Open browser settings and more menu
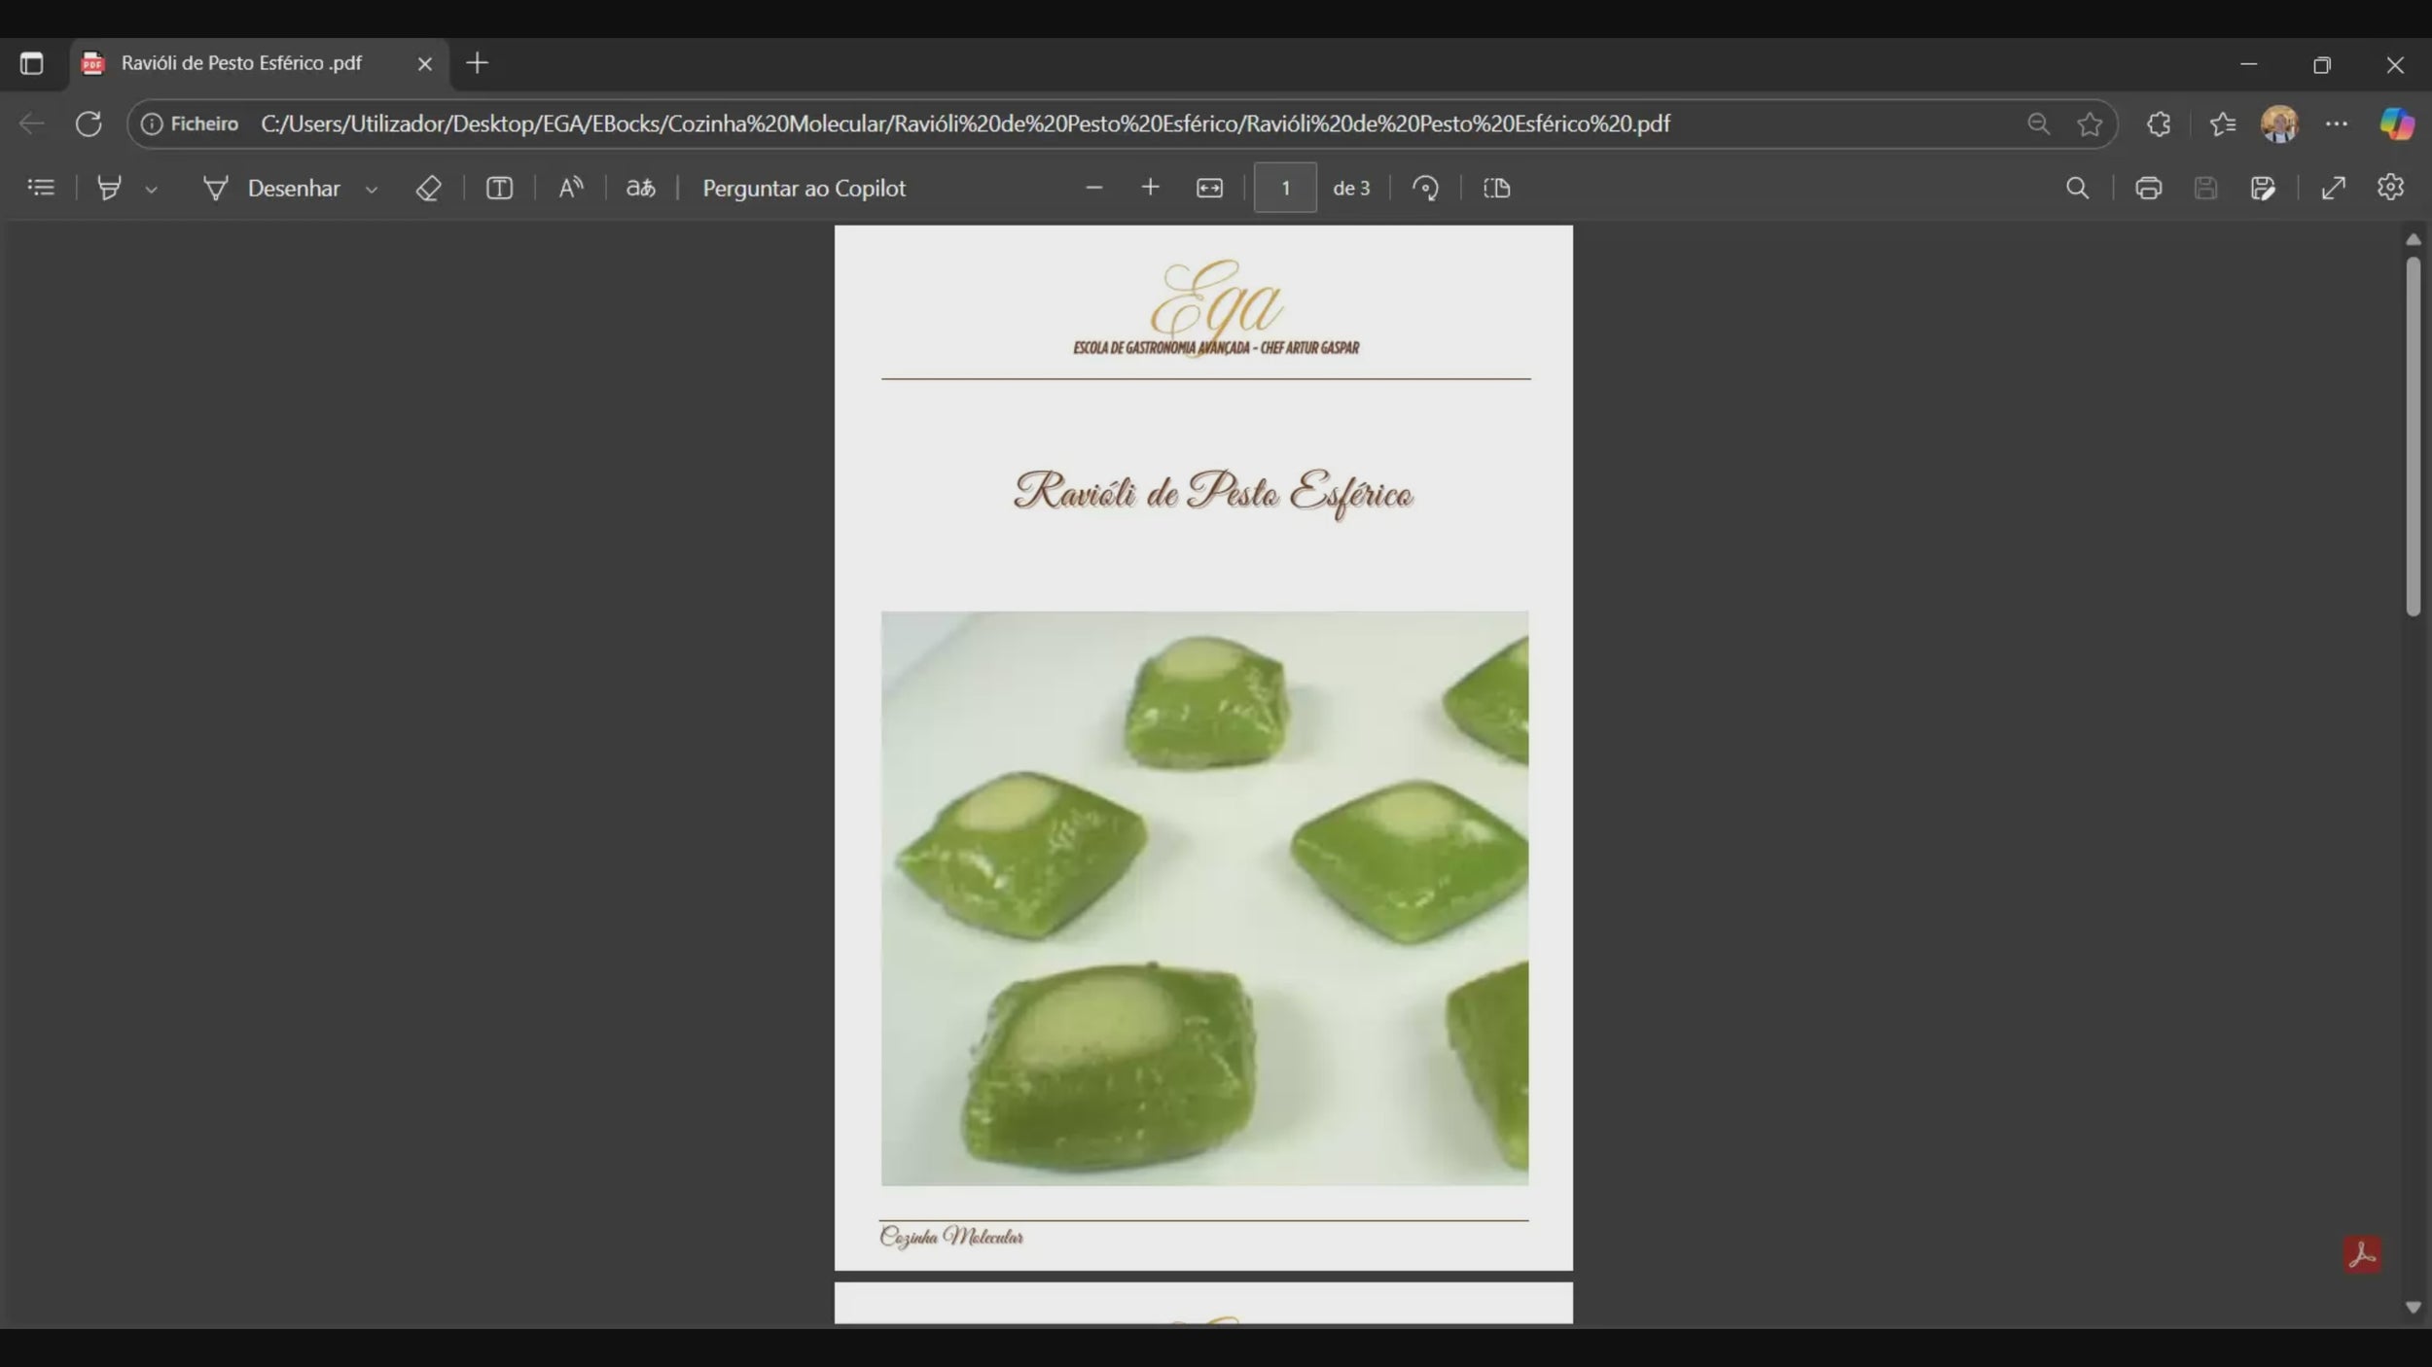Viewport: 2432px width, 1367px height. pyautogui.click(x=2336, y=123)
